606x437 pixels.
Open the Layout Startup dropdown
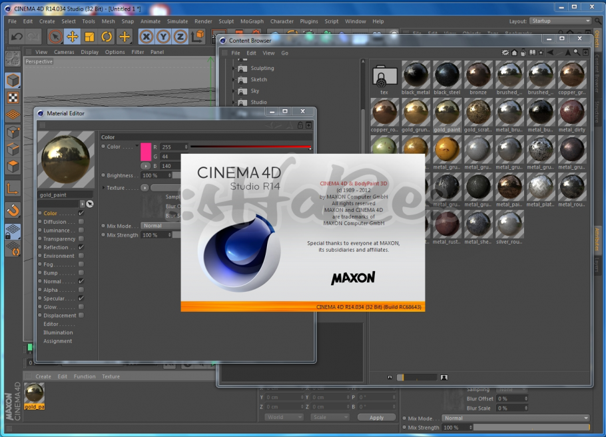coord(561,21)
